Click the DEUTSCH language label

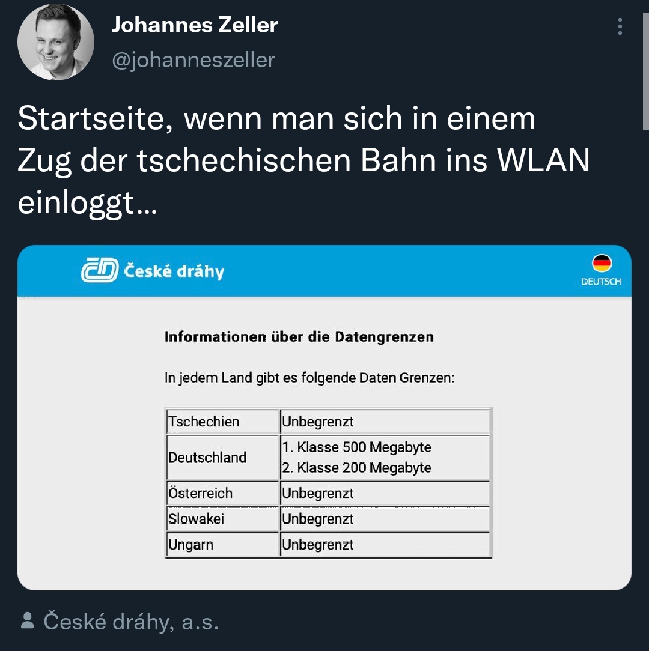click(x=602, y=282)
